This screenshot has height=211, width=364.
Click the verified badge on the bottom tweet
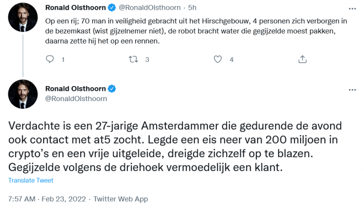pos(111,89)
